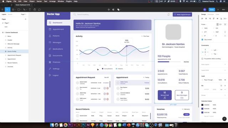Viewport: 228px width, 128px height.
Task: Add a new page with plus icon
Action: [26, 19]
